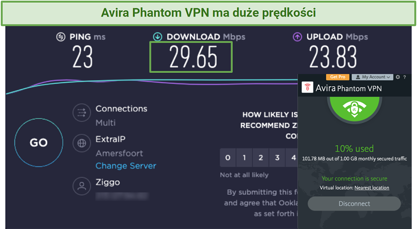Click the ping ms icon
The height and width of the screenshot is (229, 417).
[61, 37]
